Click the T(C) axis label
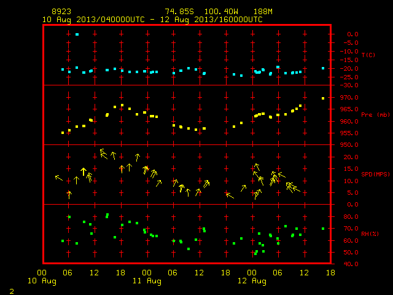This screenshot has height=295, width=393. (368, 55)
